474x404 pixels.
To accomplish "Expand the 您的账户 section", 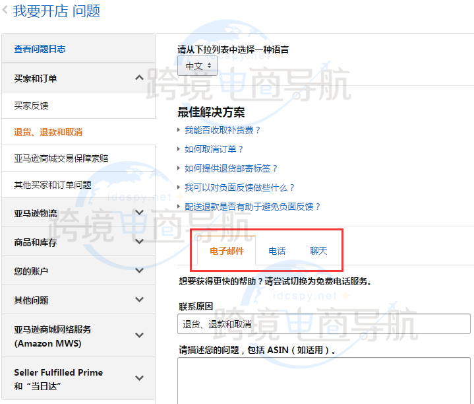I will (x=139, y=271).
